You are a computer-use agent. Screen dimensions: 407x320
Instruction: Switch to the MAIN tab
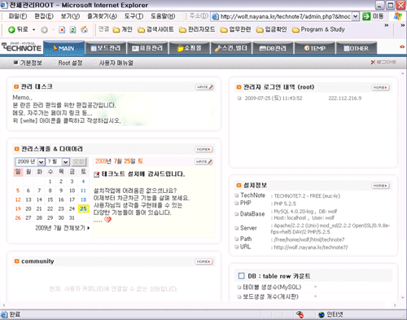pos(64,48)
